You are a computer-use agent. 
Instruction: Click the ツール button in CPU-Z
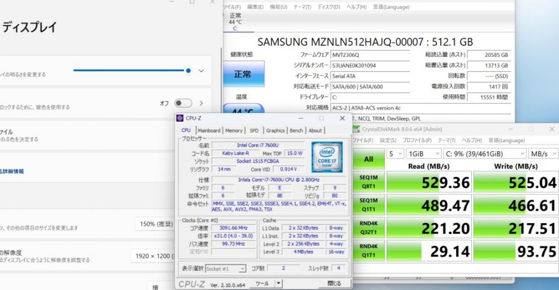[262, 284]
